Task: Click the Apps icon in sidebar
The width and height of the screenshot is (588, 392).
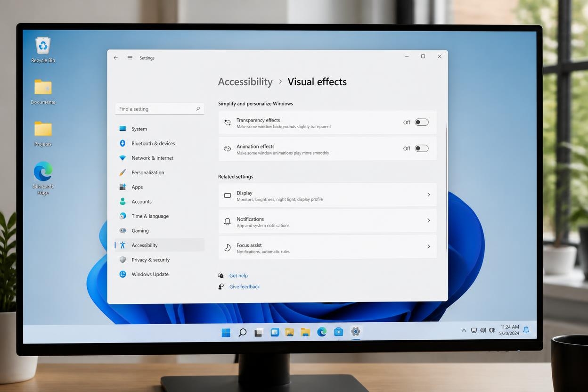Action: pos(122,187)
